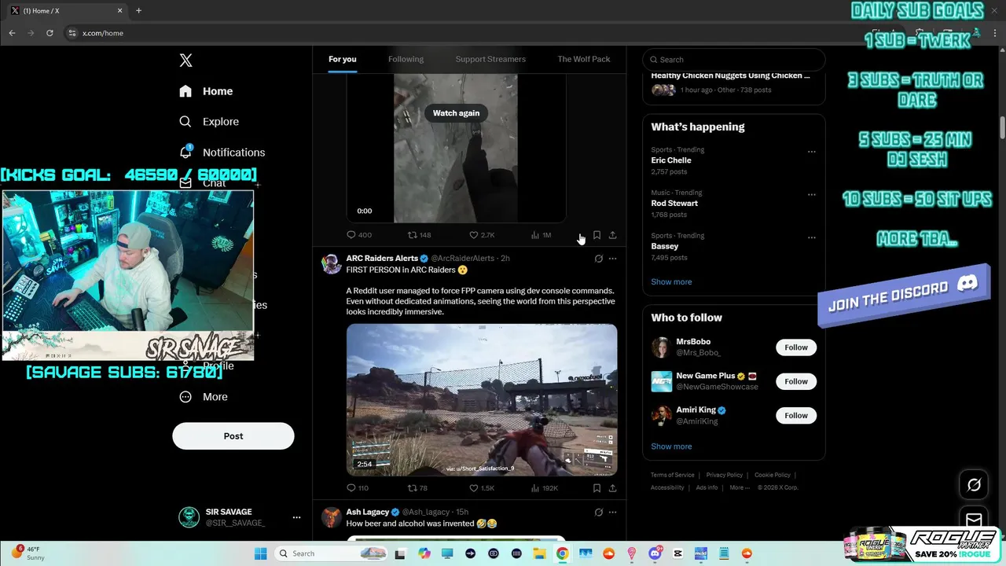Open a new browser tab
Image resolution: width=1006 pixels, height=566 pixels.
(138, 10)
